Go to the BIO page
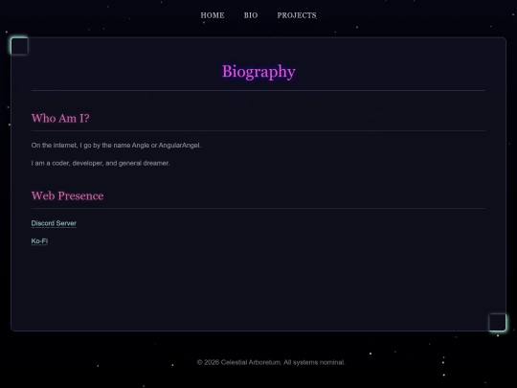The image size is (517, 388). pos(251,15)
